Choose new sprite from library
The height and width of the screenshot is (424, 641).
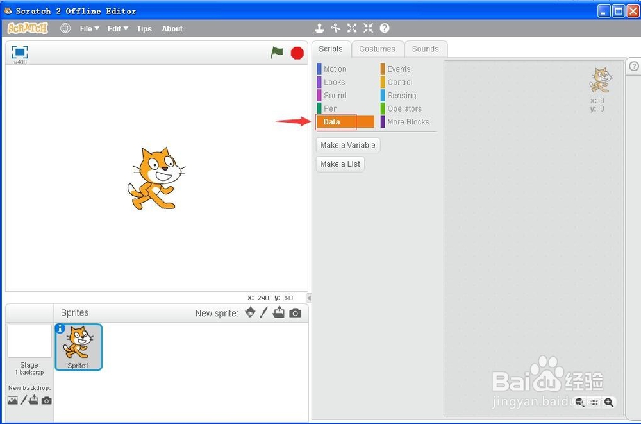tap(250, 312)
